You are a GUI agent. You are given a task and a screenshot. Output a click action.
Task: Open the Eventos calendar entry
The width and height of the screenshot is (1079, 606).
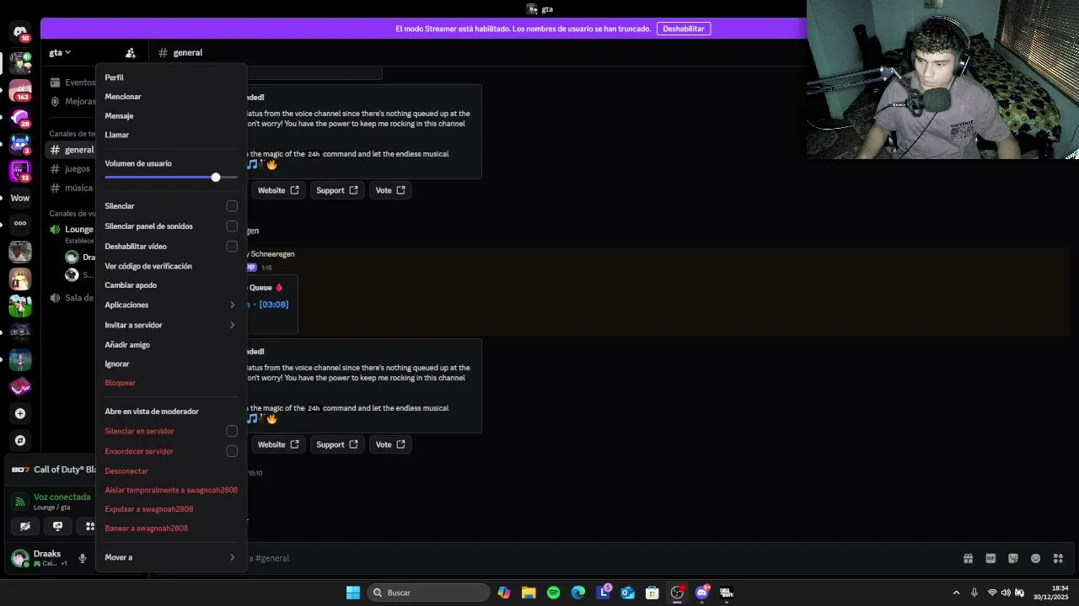click(73, 82)
